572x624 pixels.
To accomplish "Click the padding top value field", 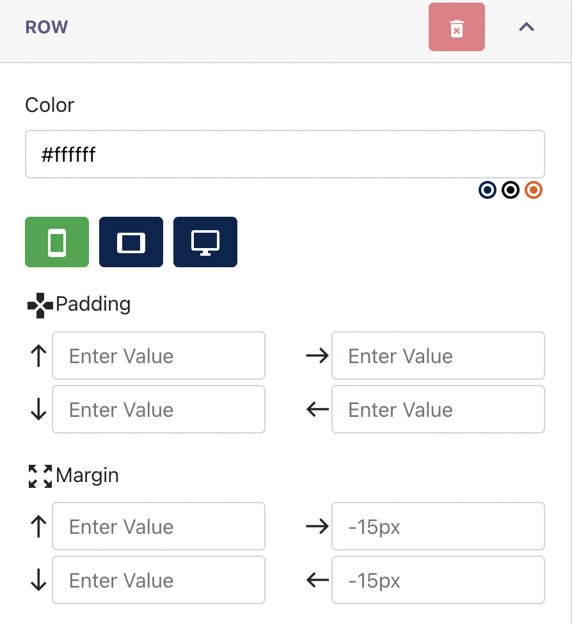I will [159, 355].
